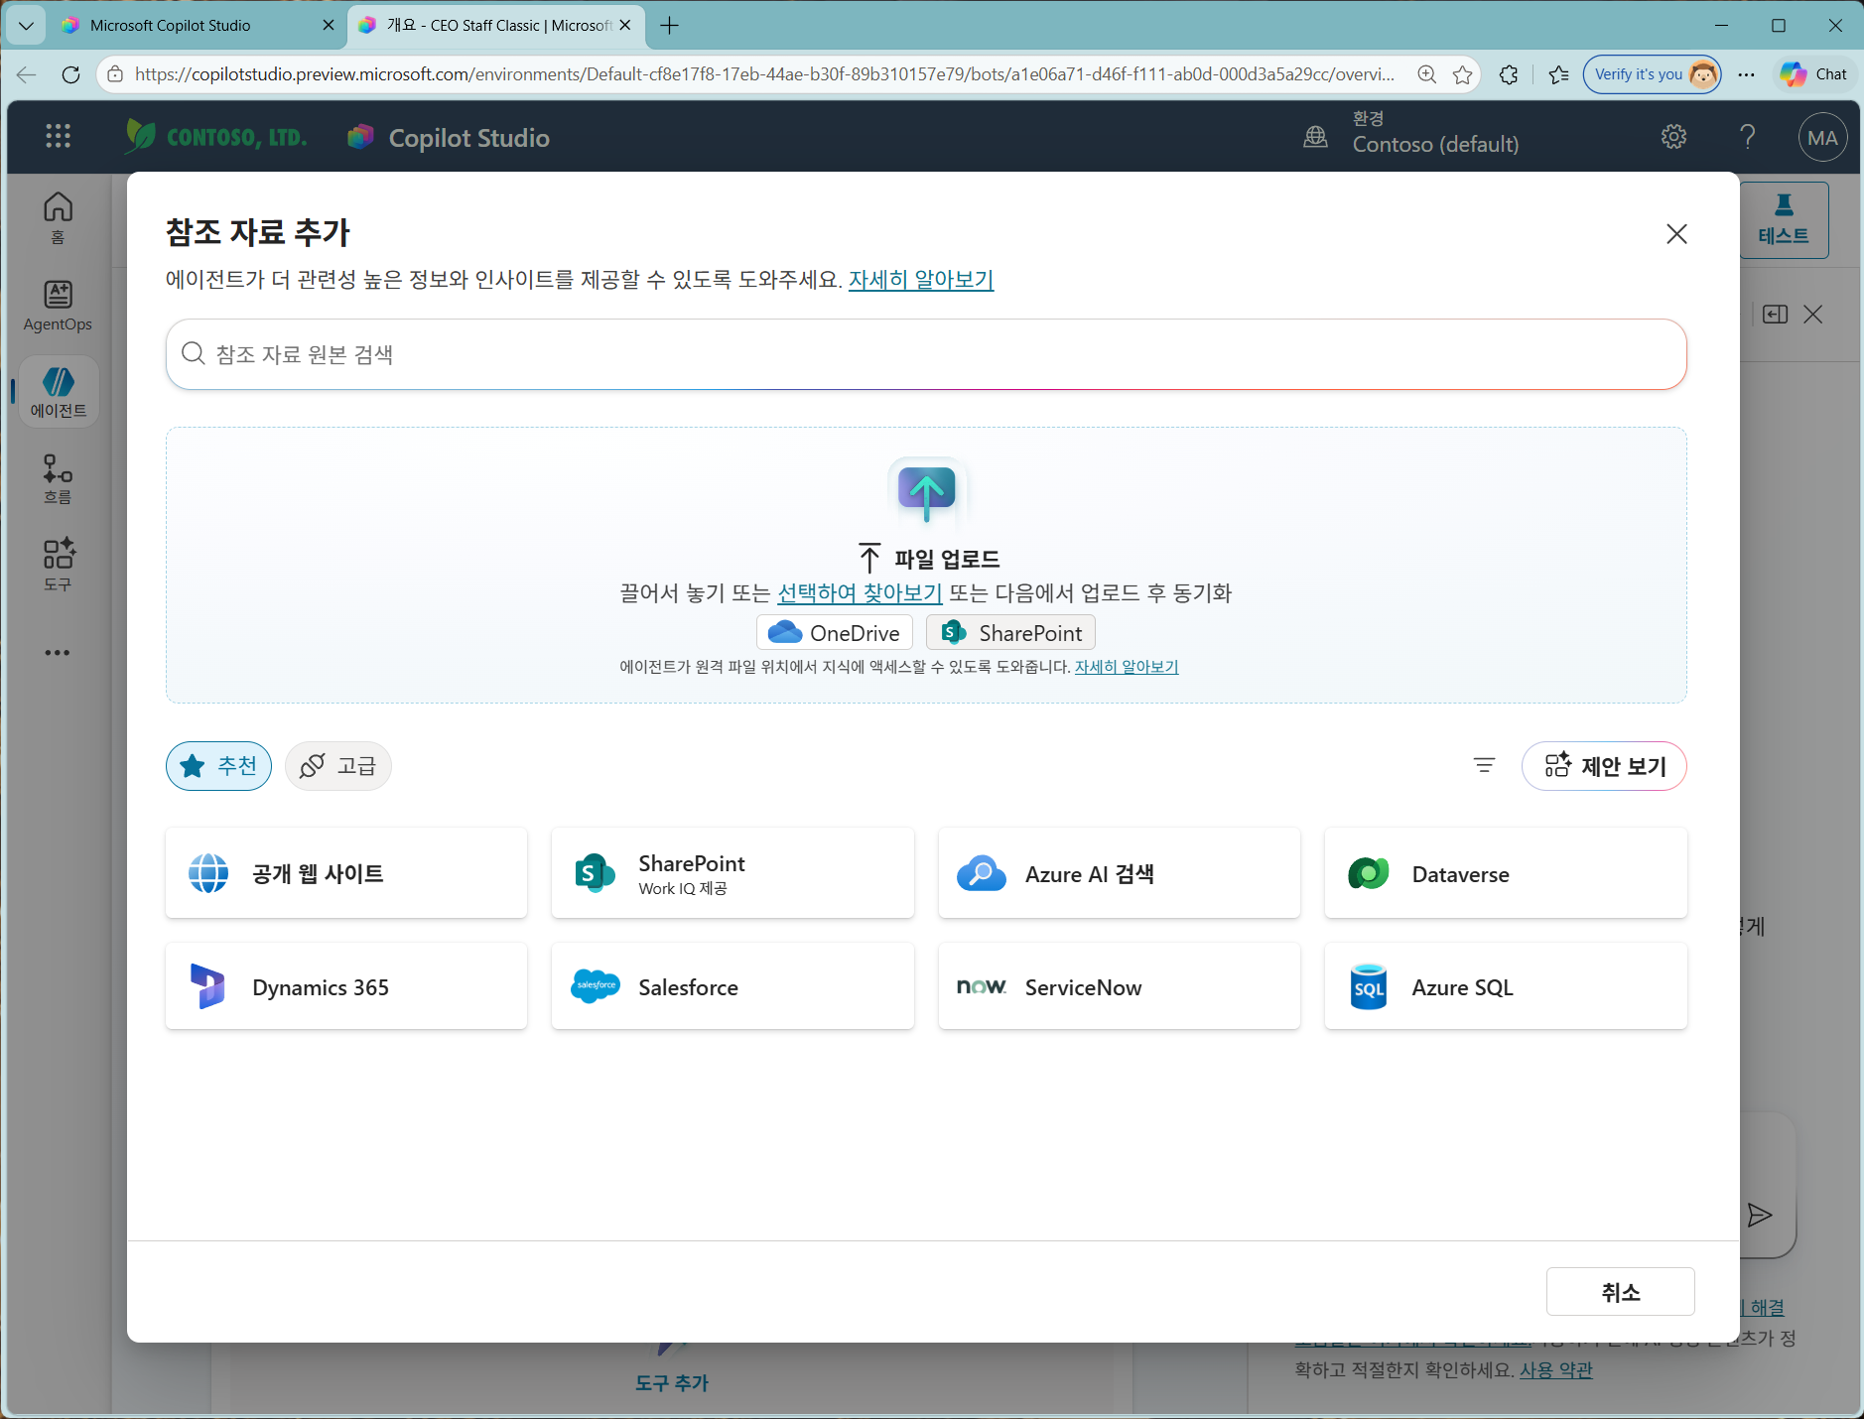This screenshot has height=1419, width=1864.
Task: Close the 참조 자료 추가 dialog
Action: pyautogui.click(x=1676, y=233)
